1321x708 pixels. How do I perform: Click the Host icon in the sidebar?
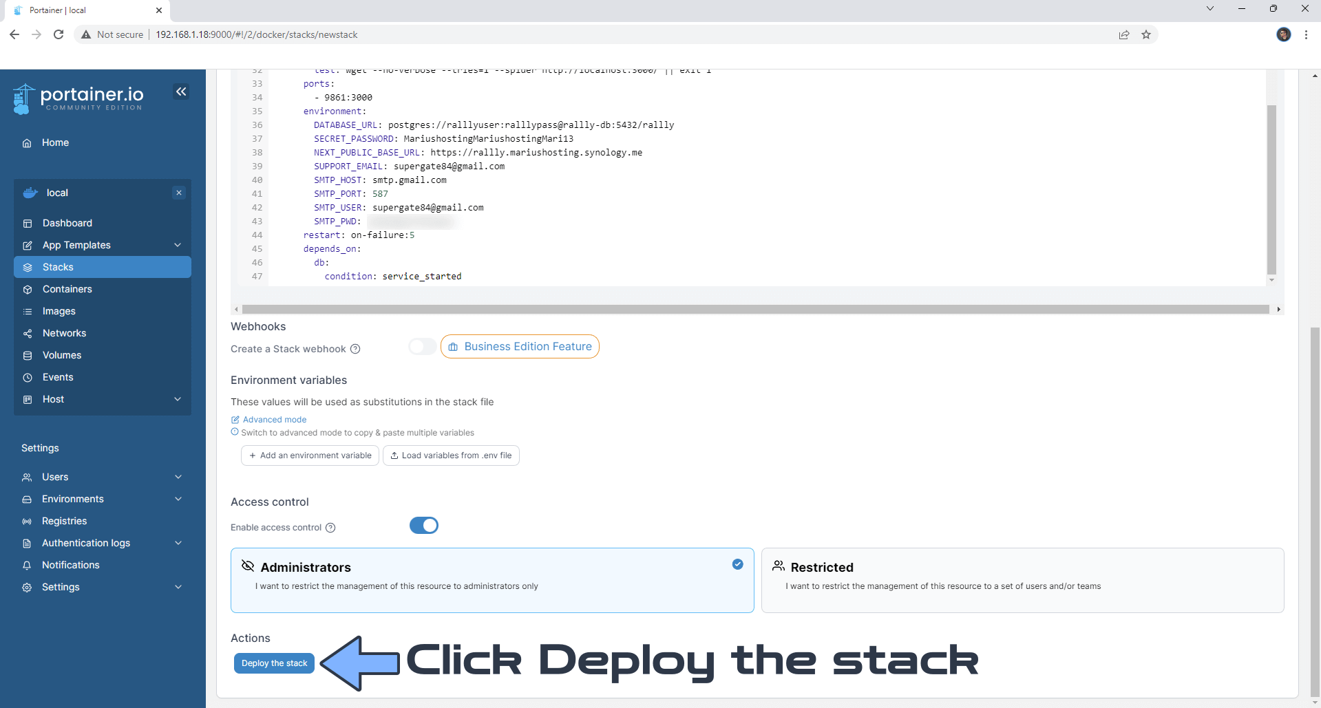coord(28,399)
